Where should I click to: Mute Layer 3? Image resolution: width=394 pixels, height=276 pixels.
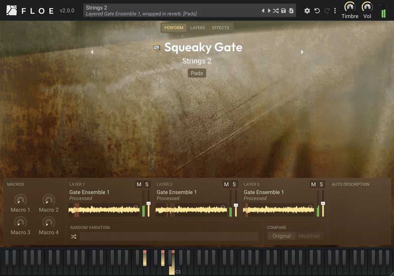tap(313, 184)
